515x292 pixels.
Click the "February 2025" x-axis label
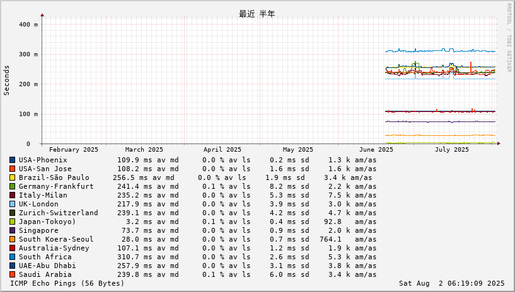click(x=74, y=150)
